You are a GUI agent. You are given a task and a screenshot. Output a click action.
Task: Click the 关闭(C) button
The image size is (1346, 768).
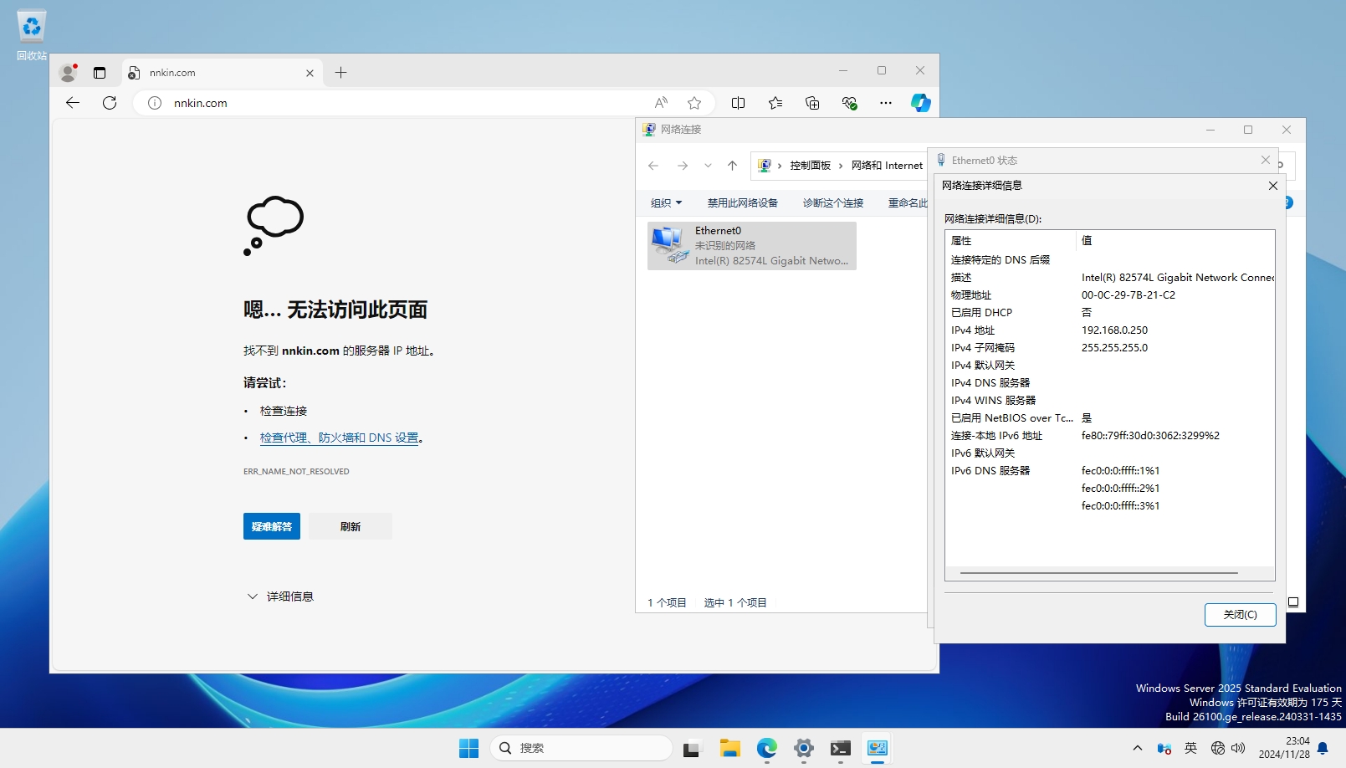[1240, 615]
